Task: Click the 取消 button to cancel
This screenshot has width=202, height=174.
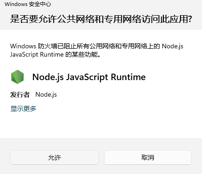Action: pyautogui.click(x=148, y=157)
